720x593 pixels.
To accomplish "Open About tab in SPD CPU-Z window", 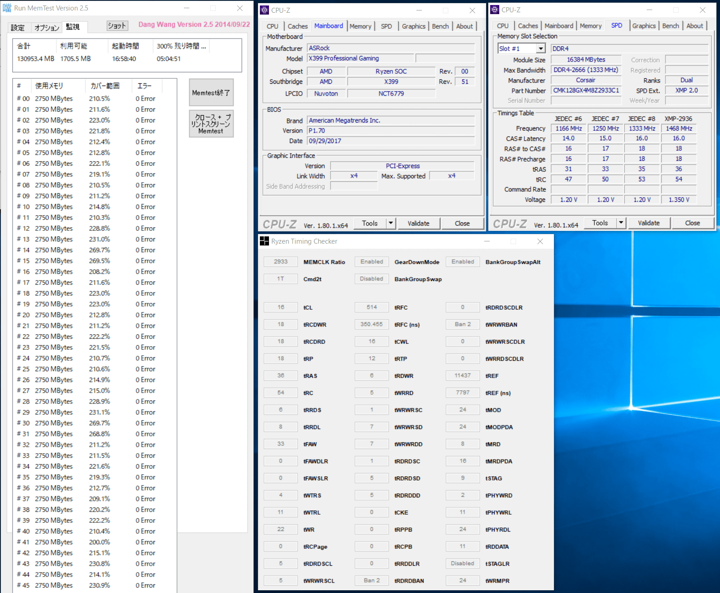I will pos(695,26).
